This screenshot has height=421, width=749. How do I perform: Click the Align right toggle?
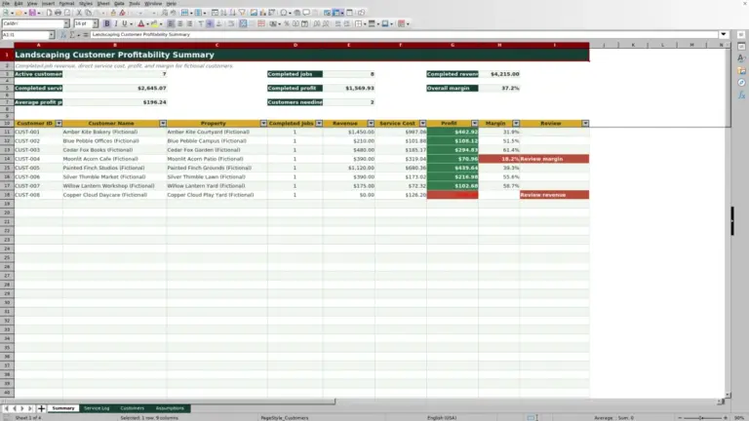tap(189, 23)
